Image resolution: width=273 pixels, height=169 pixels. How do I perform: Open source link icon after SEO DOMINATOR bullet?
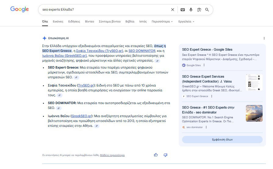coord(59,108)
